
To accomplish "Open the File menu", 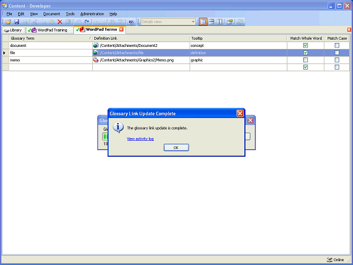I will click(9, 14).
